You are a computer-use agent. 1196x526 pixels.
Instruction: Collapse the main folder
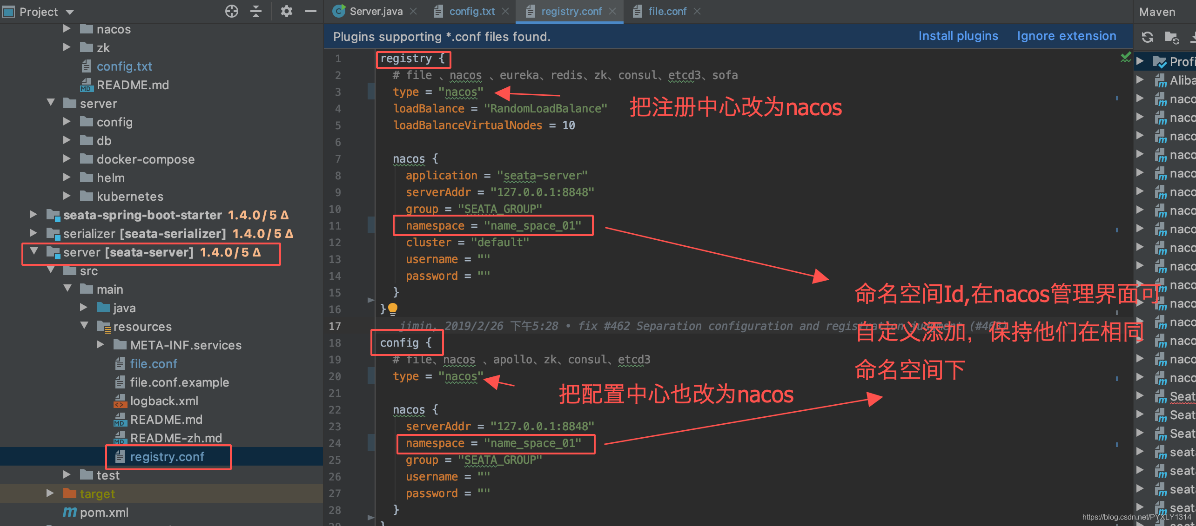click(67, 289)
